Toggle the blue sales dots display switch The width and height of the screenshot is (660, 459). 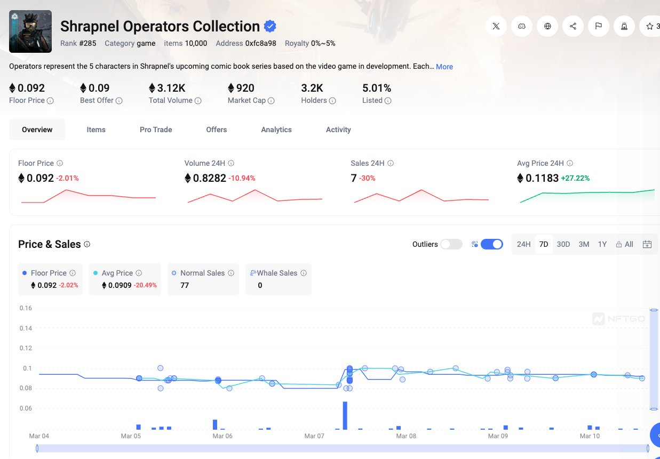tap(492, 244)
